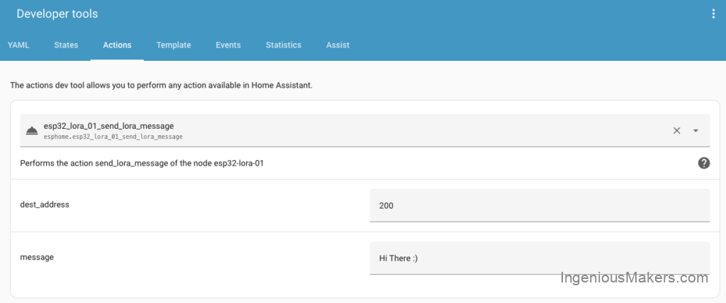Image resolution: width=726 pixels, height=303 pixels.
Task: Go to the Template tab
Action: tap(174, 45)
